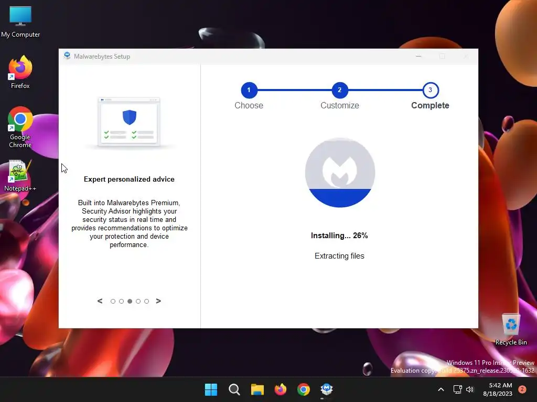Screen dimensions: 537x402
Task: Click Malwarebytes installer taskbar icon
Action: tap(327, 389)
